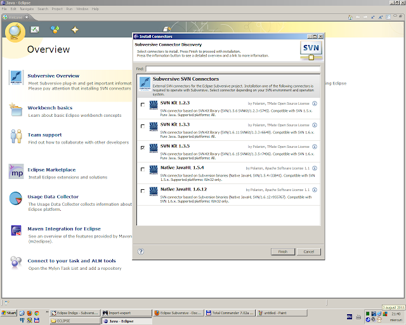This screenshot has width=406, height=325.
Task: Open the ECLIPSE folder taskbar button
Action: [x=75, y=321]
